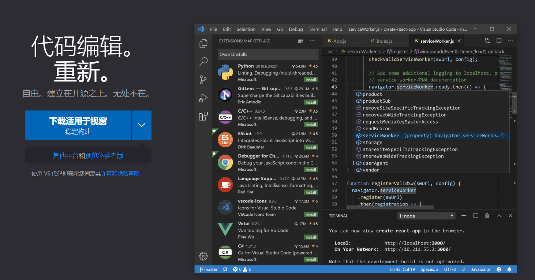The width and height of the screenshot is (535, 280).
Task: Open editor more actions ellipsis
Action: (510, 41)
